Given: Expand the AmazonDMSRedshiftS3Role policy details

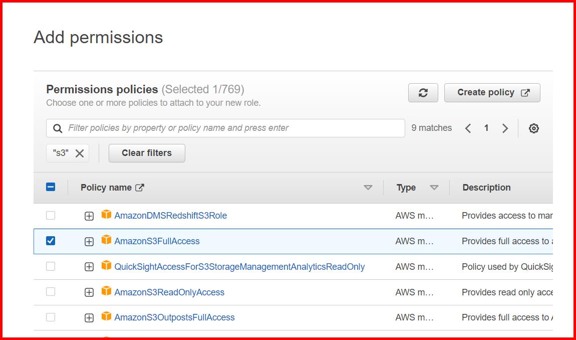Looking at the screenshot, I should pyautogui.click(x=89, y=215).
